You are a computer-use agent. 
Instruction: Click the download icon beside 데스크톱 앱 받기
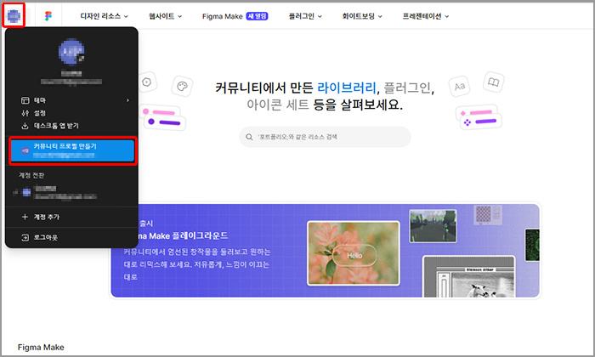tap(25, 126)
